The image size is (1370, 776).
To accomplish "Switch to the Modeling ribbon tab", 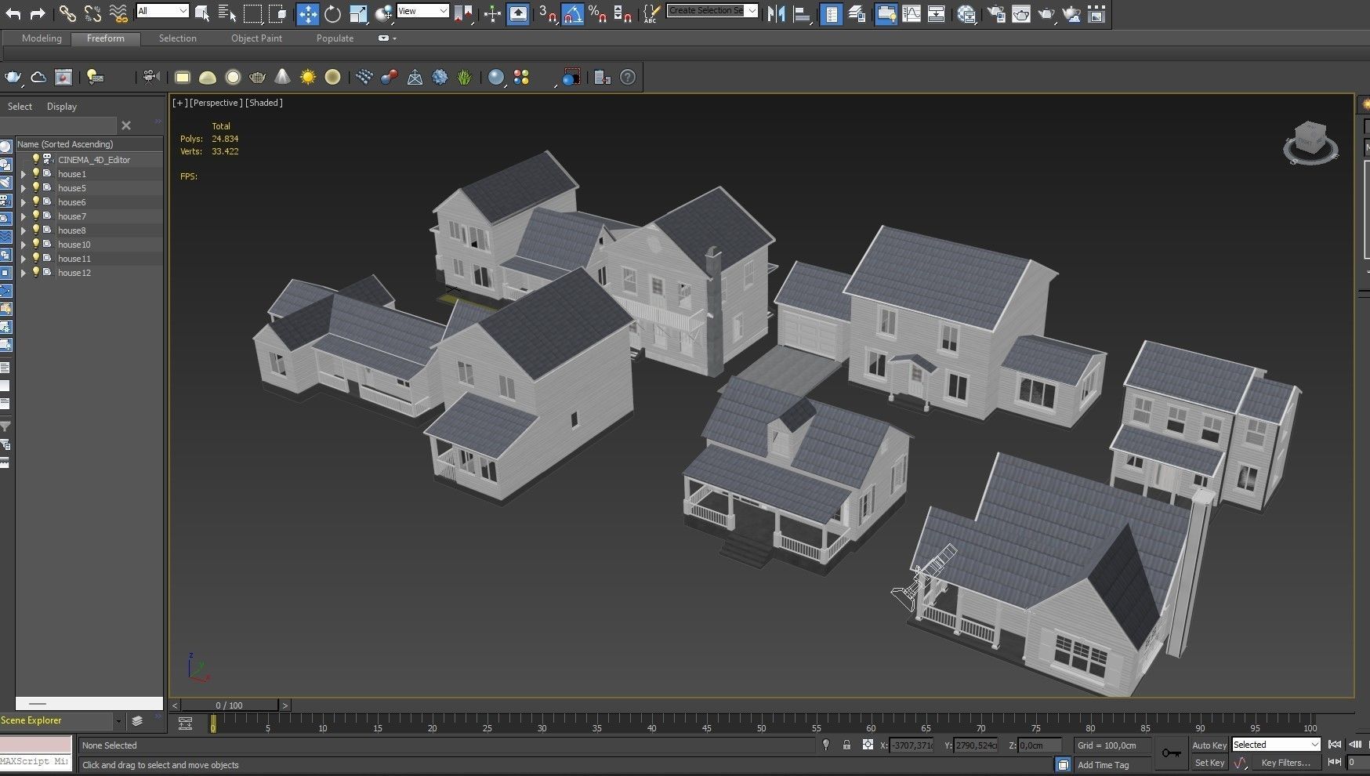I will [42, 38].
